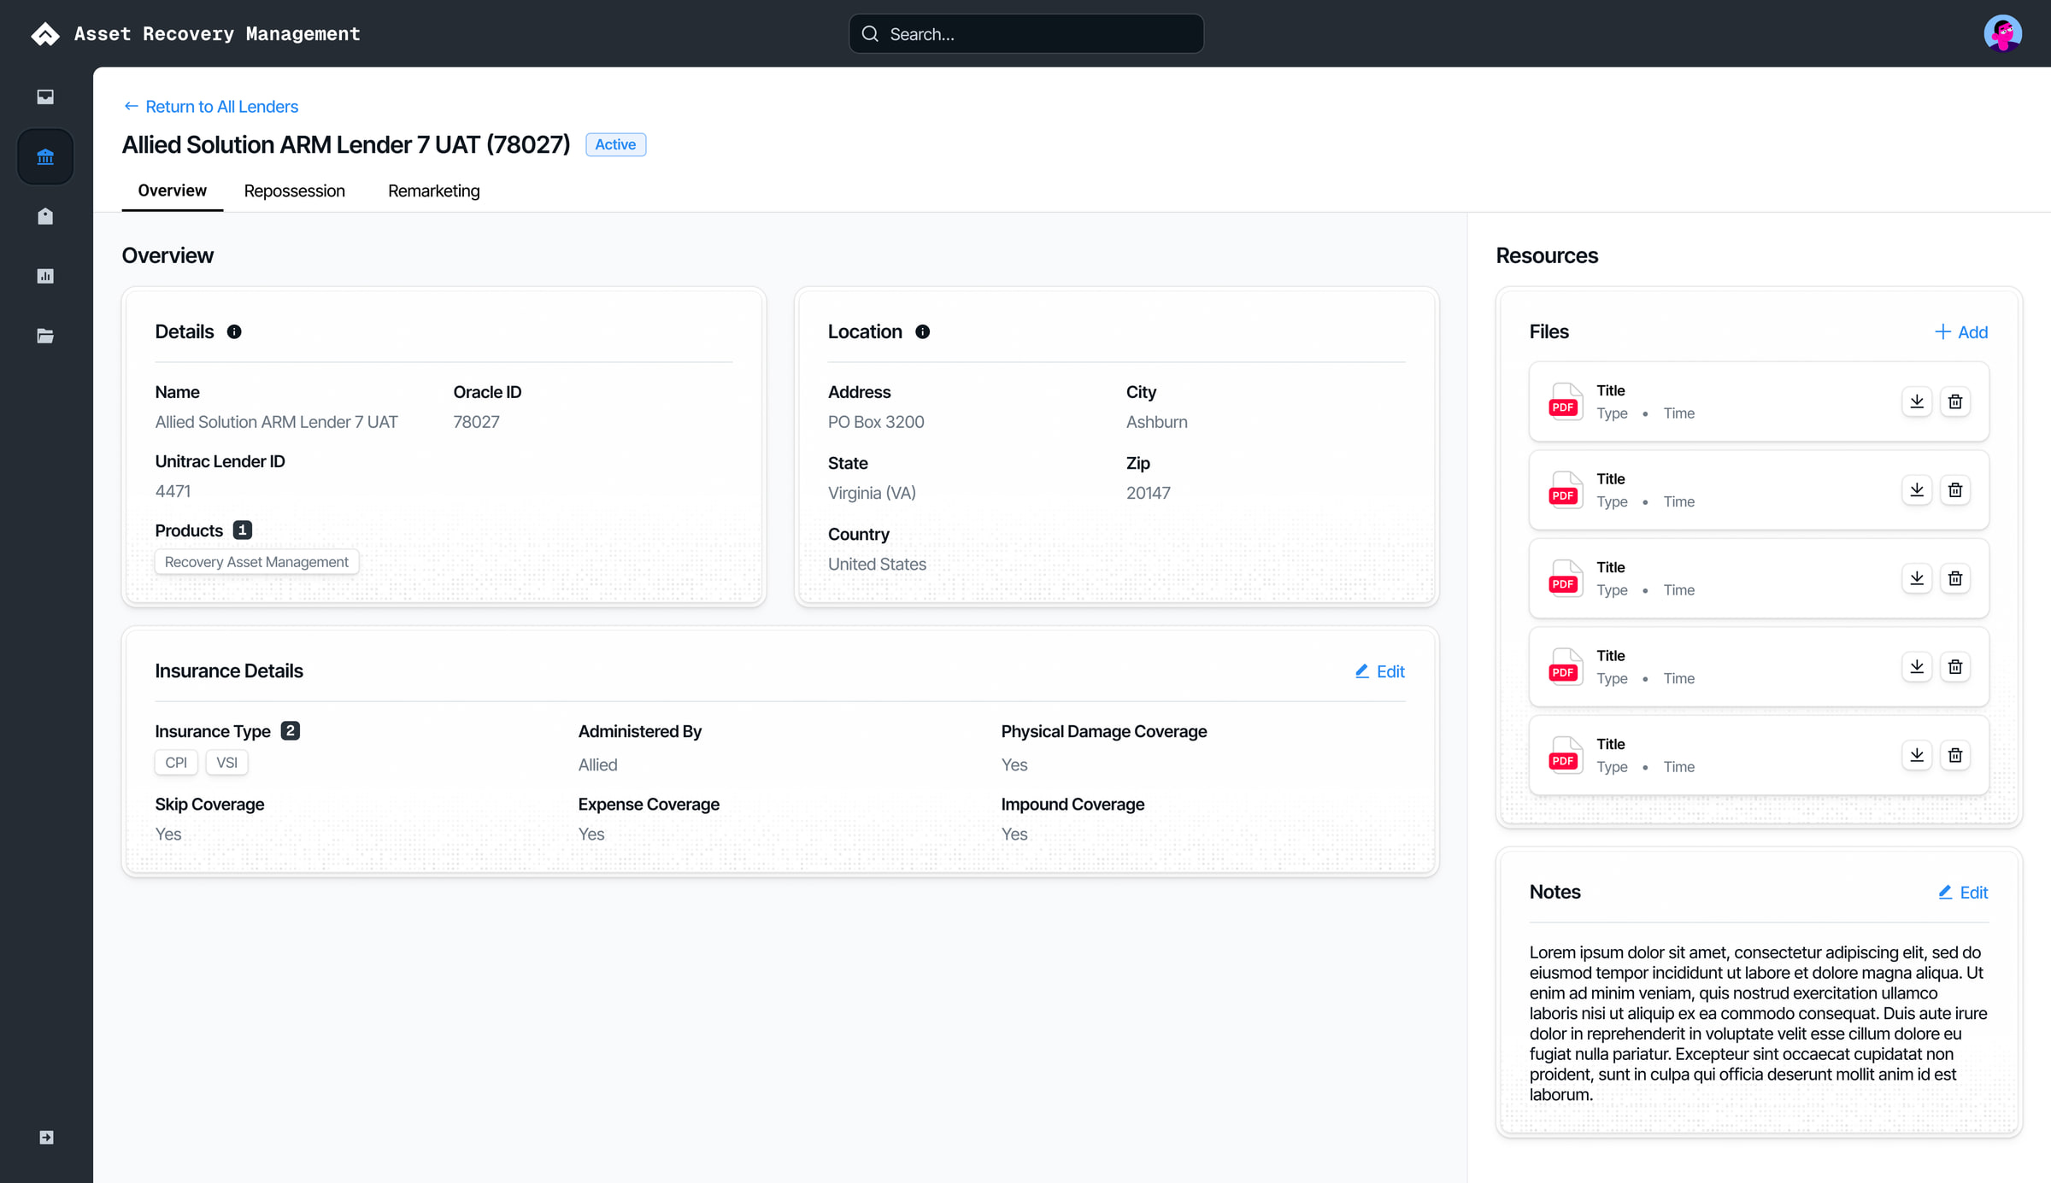
Task: Download the third file in Files
Action: pos(1917,578)
